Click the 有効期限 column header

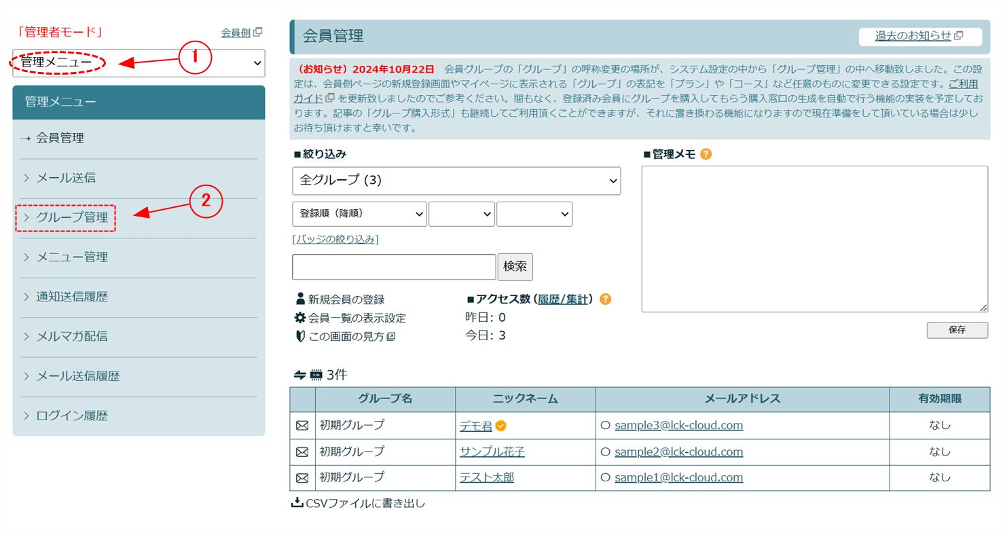point(939,399)
